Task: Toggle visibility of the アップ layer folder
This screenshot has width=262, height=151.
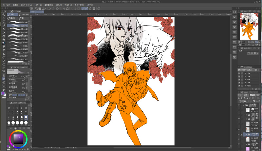Action: click(239, 135)
